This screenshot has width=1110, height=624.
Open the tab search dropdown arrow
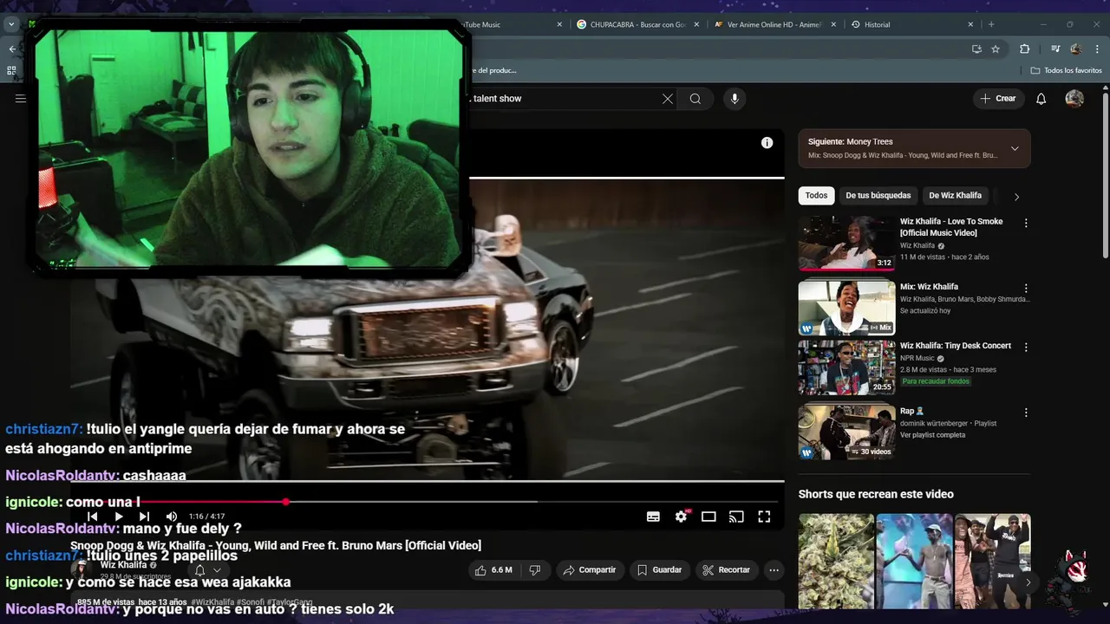click(11, 24)
